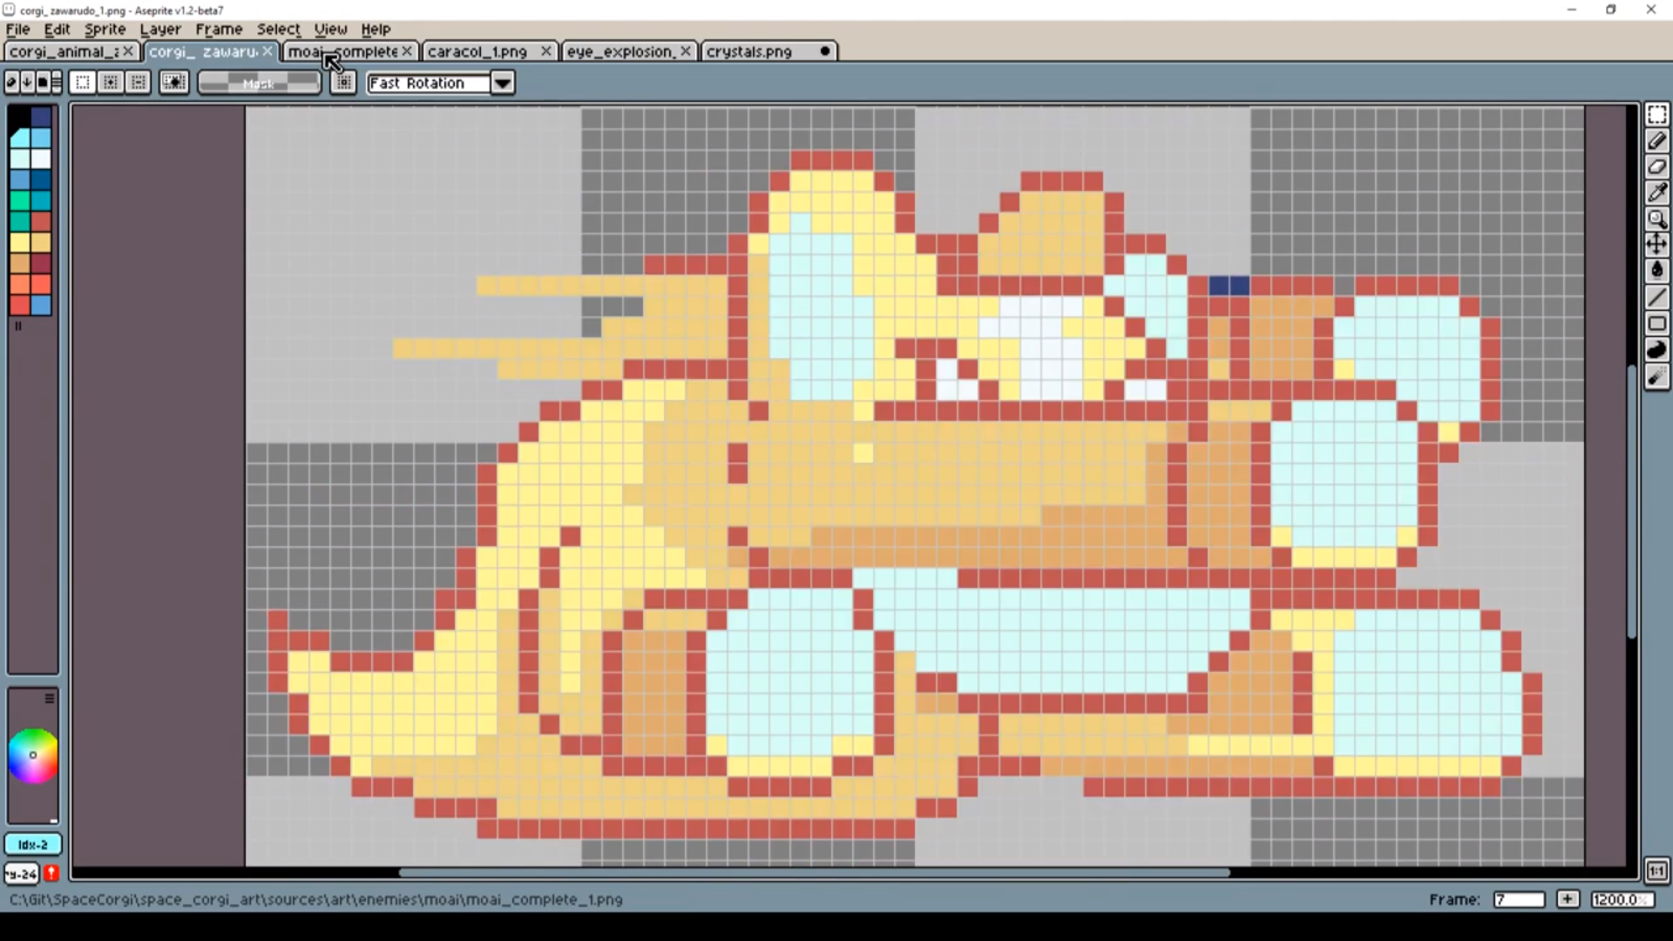Switch to the caracol_1.png tab
1673x941 pixels.
click(x=478, y=51)
